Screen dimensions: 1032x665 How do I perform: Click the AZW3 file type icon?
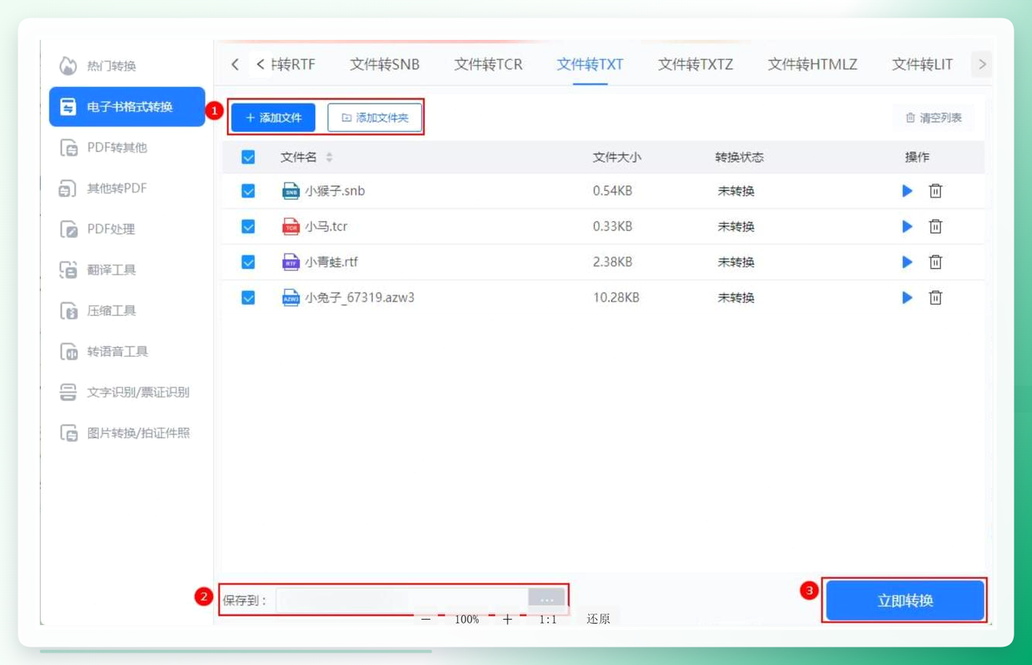(x=291, y=298)
